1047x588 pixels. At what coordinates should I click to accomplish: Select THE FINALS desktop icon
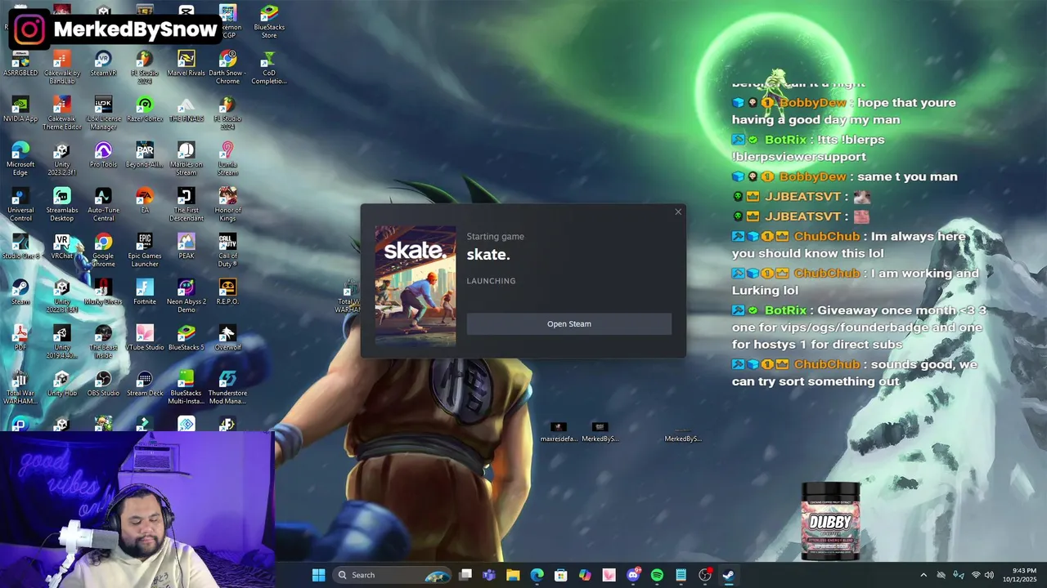(x=186, y=109)
